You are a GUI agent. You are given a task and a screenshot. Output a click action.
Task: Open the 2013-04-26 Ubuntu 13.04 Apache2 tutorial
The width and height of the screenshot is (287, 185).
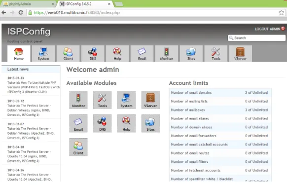(x=30, y=177)
